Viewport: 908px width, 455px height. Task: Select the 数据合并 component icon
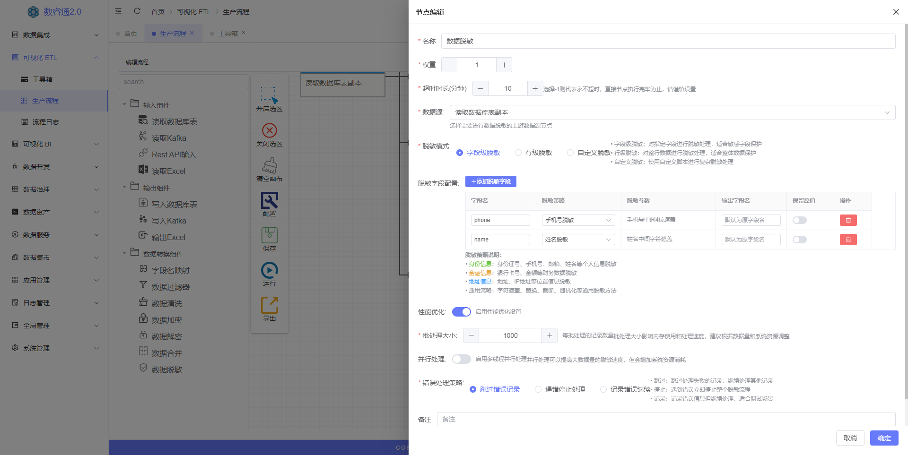143,351
